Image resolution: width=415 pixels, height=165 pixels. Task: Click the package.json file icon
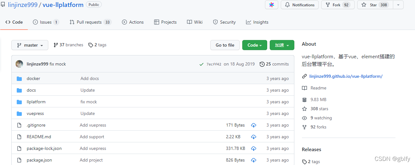pyautogui.click(x=19, y=160)
